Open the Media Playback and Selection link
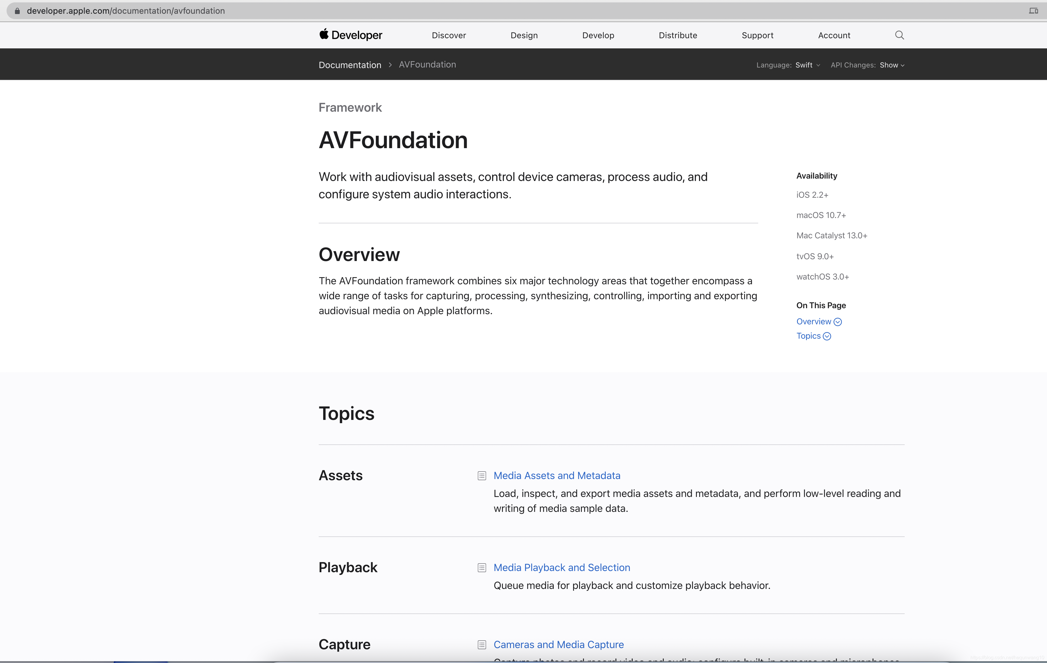 pyautogui.click(x=561, y=568)
